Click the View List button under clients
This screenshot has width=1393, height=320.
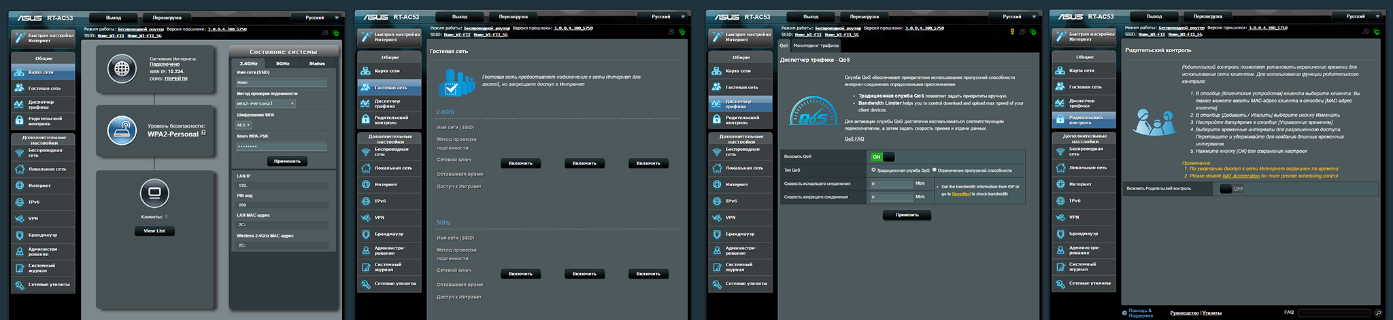click(154, 231)
